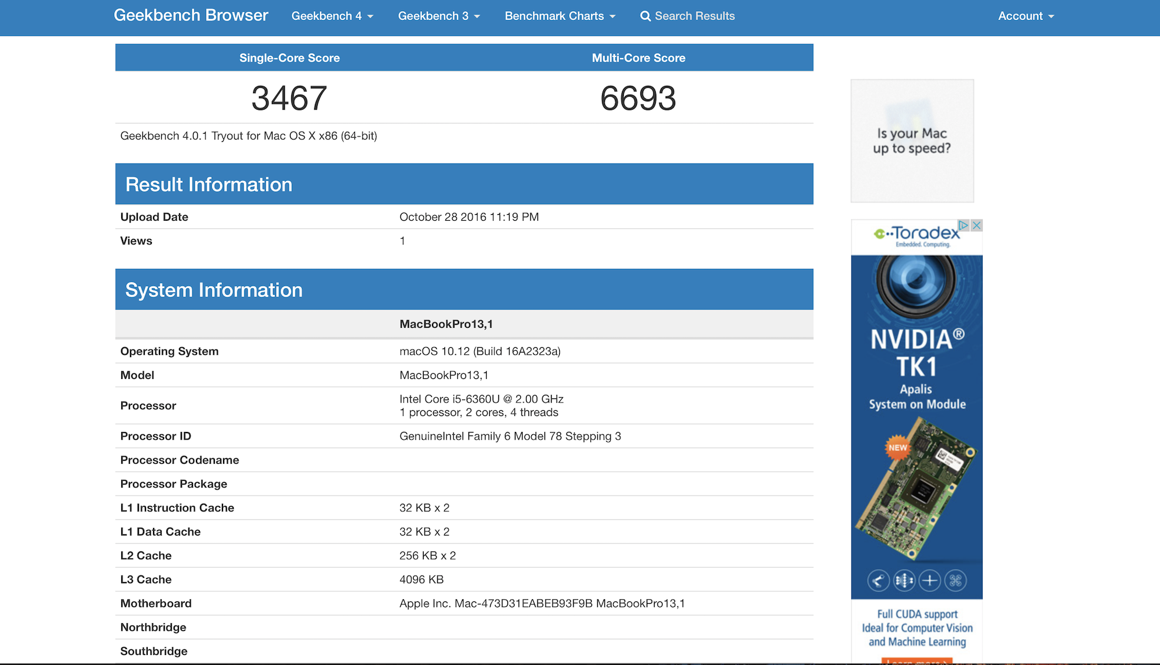The height and width of the screenshot is (665, 1160).
Task: Click the robotic arm circle icon in ad
Action: tap(878, 581)
